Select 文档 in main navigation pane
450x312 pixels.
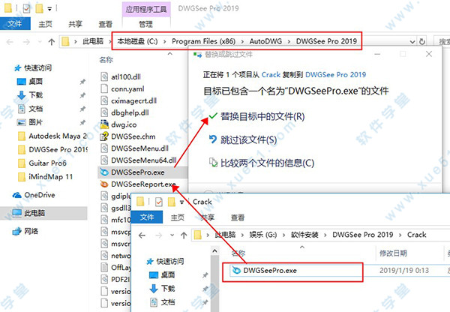pyautogui.click(x=35, y=109)
